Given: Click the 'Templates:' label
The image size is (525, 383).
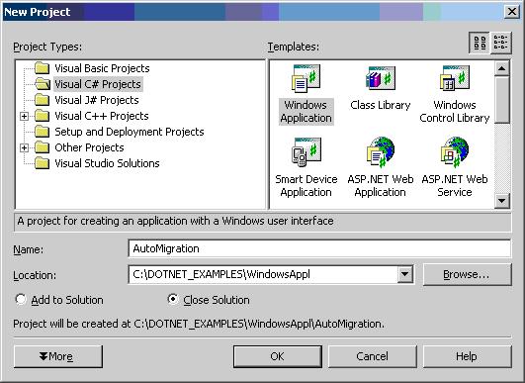Looking at the screenshot, I should coord(294,47).
